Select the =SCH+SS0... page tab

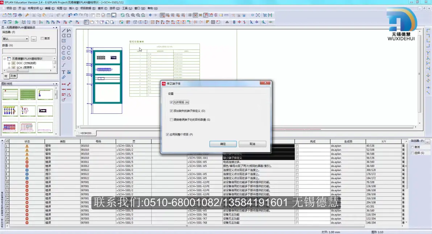pos(86,133)
